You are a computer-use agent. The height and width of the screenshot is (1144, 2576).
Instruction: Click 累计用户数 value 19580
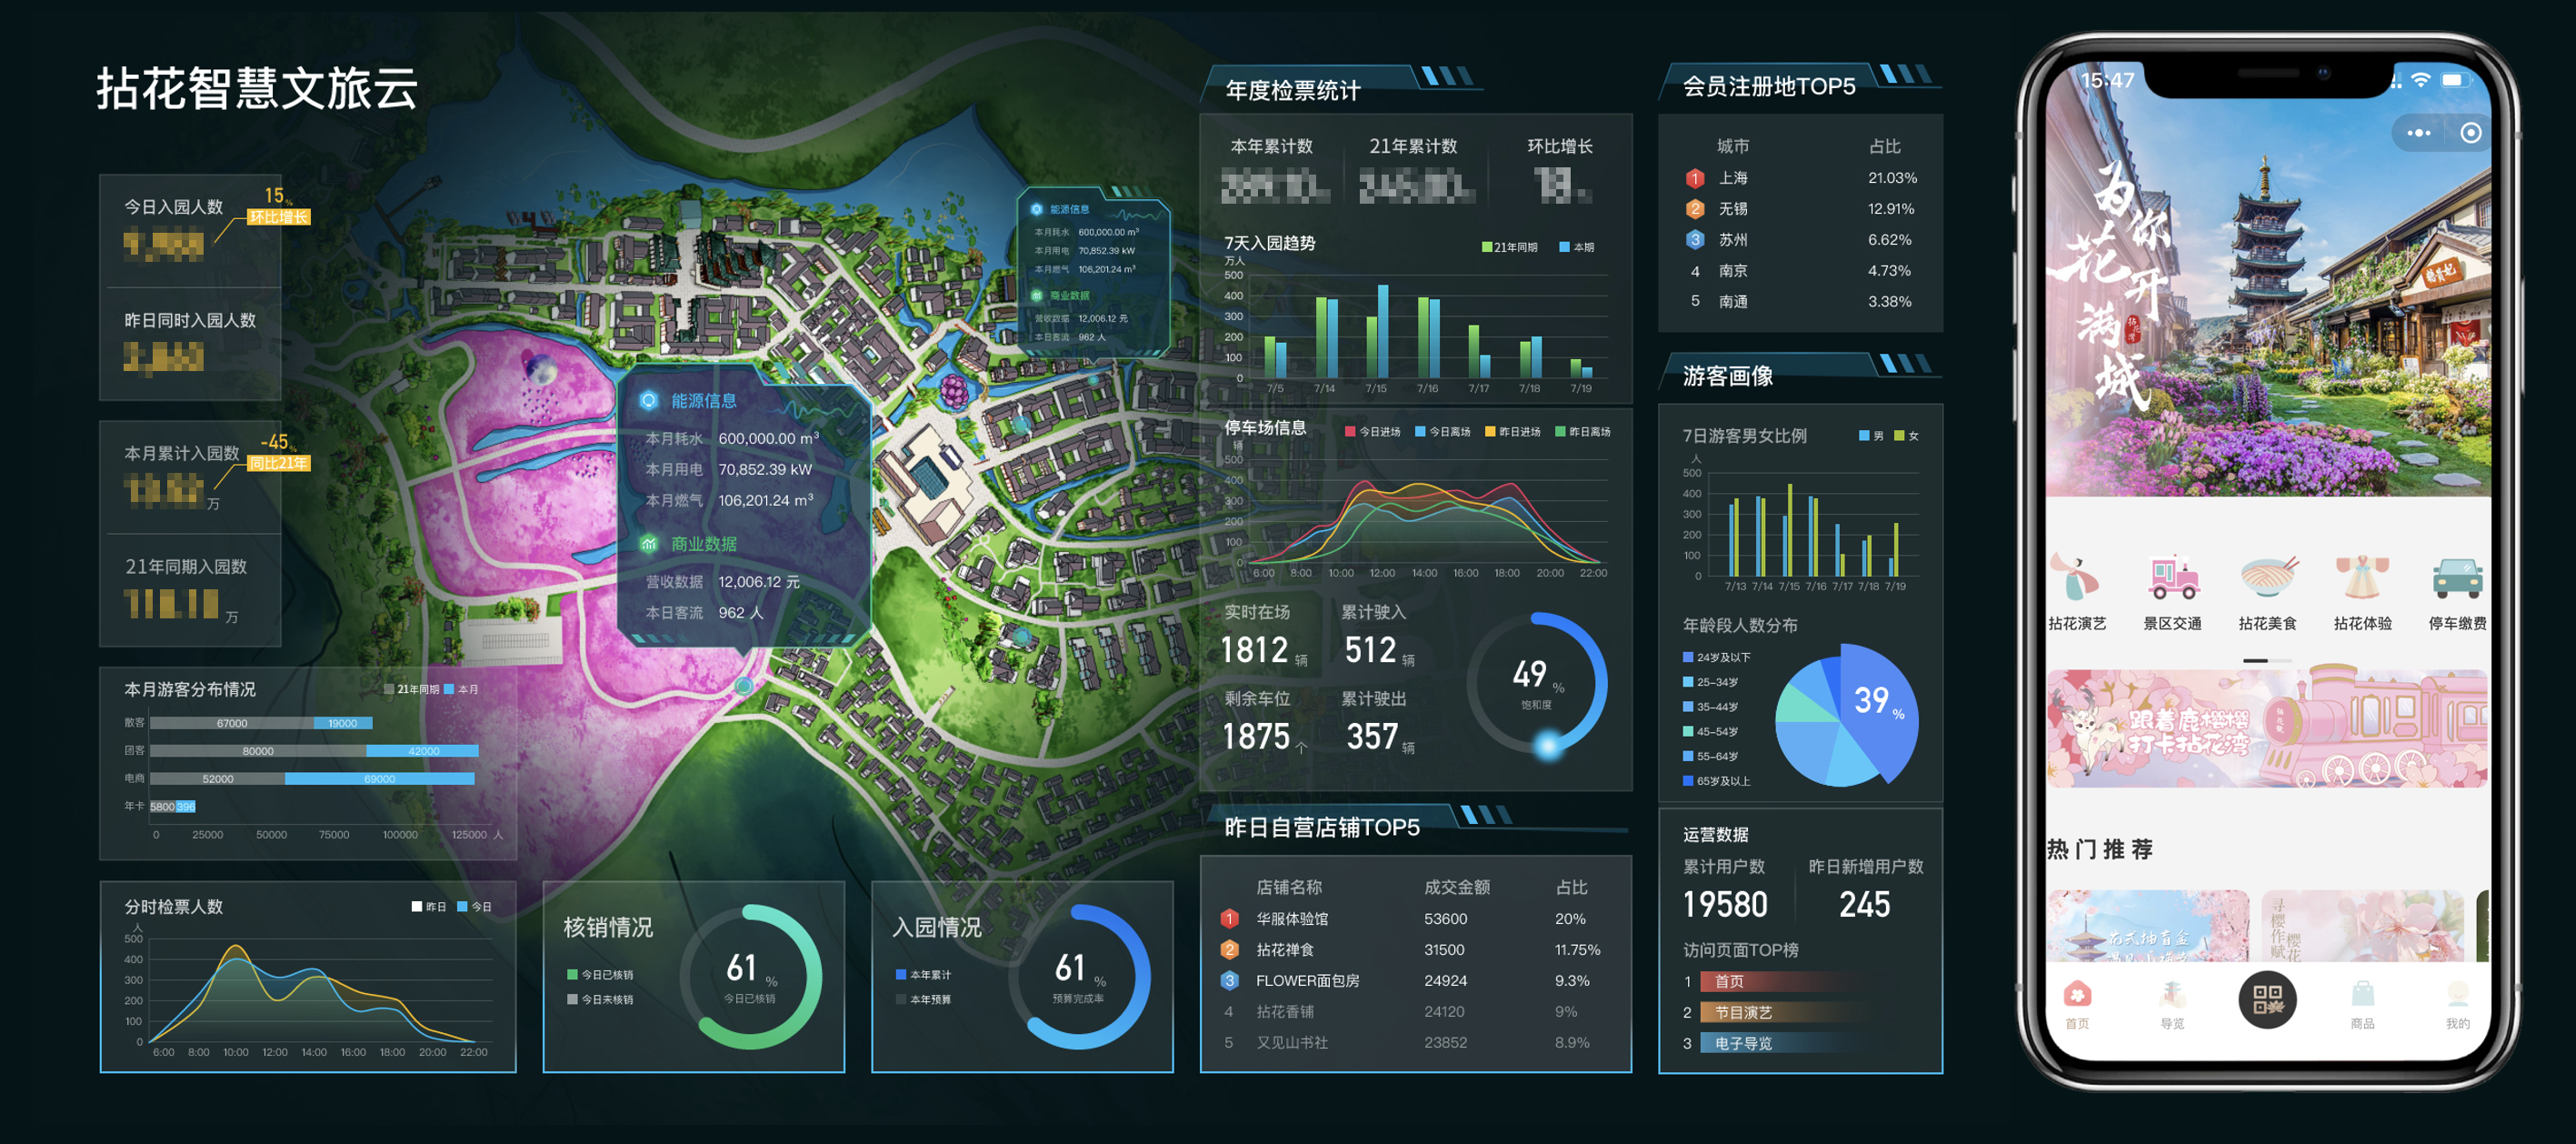[x=1725, y=906]
